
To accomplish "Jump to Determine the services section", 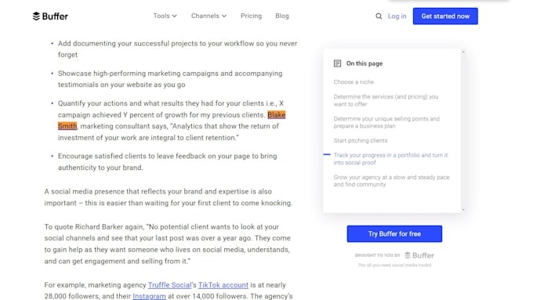I will [386, 100].
